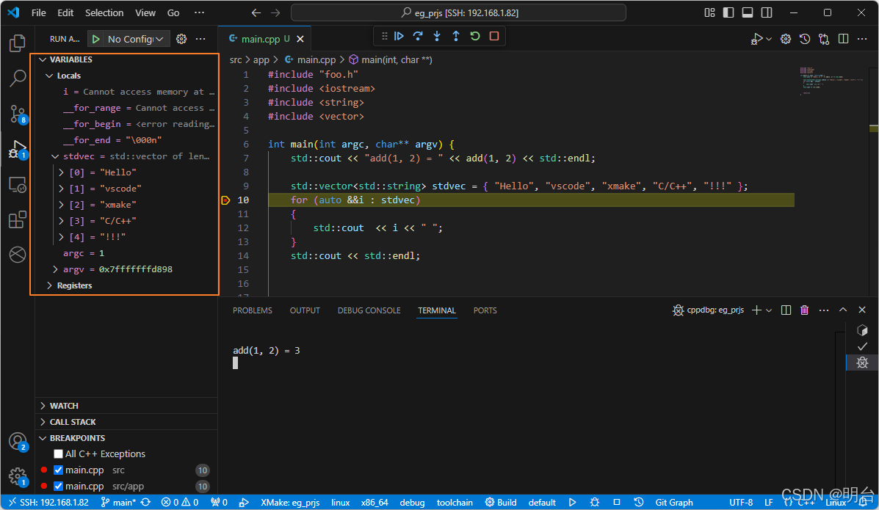This screenshot has width=879, height=510.
Task: Close the main.cpp editor tab
Action: tap(300, 39)
